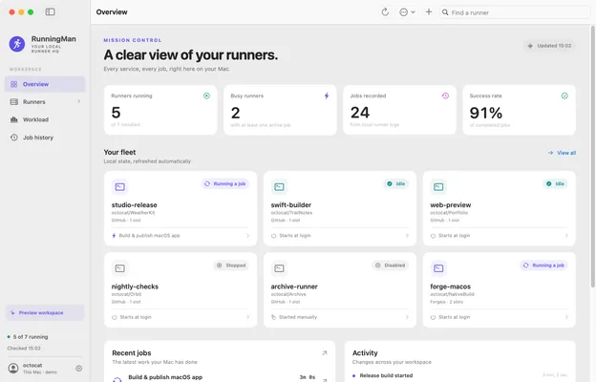Image resolution: width=596 pixels, height=382 pixels.
Task: Click the studio-release runner name
Action: [134, 205]
